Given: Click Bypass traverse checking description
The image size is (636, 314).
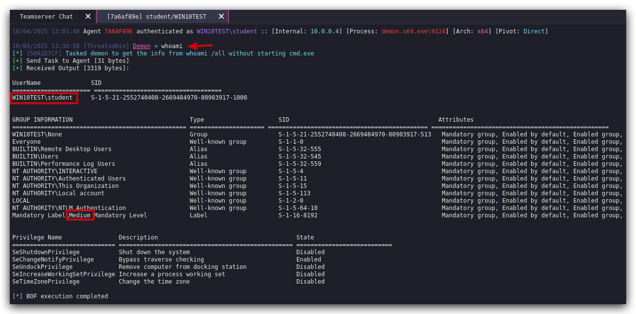Looking at the screenshot, I should tap(161, 260).
